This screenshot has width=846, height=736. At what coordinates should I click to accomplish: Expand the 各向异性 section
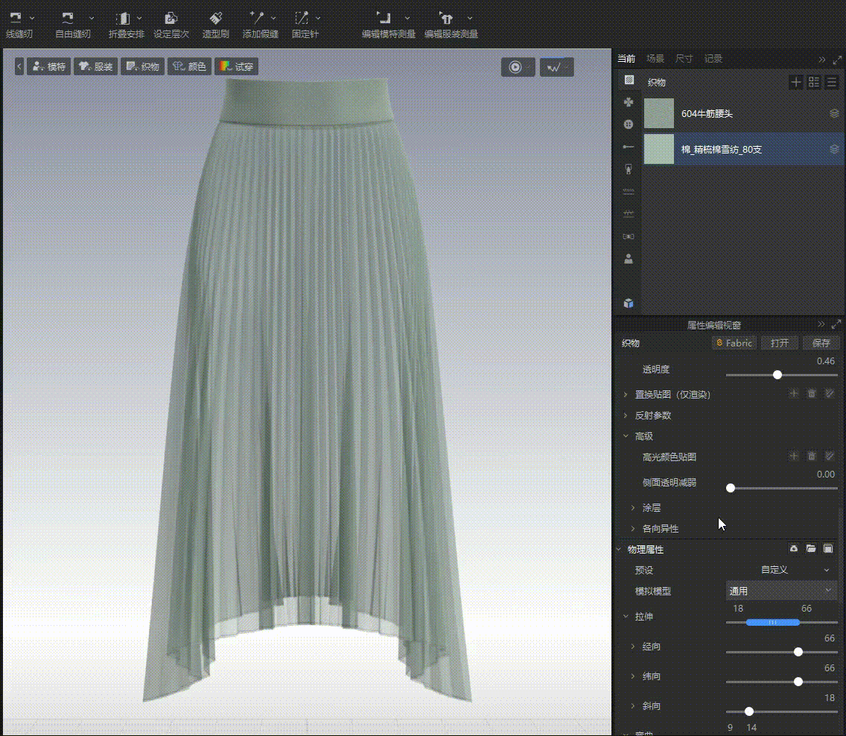pyautogui.click(x=660, y=528)
